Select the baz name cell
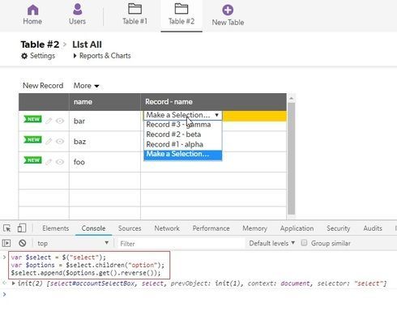The height and width of the screenshot is (311, 397). point(105,142)
